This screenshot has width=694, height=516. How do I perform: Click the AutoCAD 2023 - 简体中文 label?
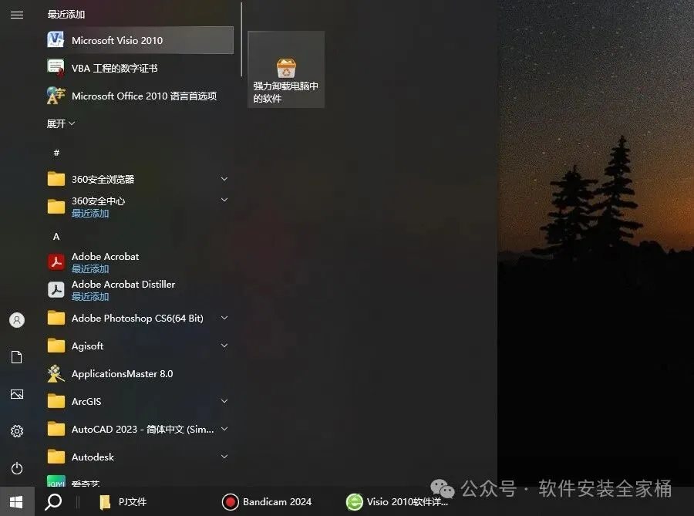(x=143, y=430)
